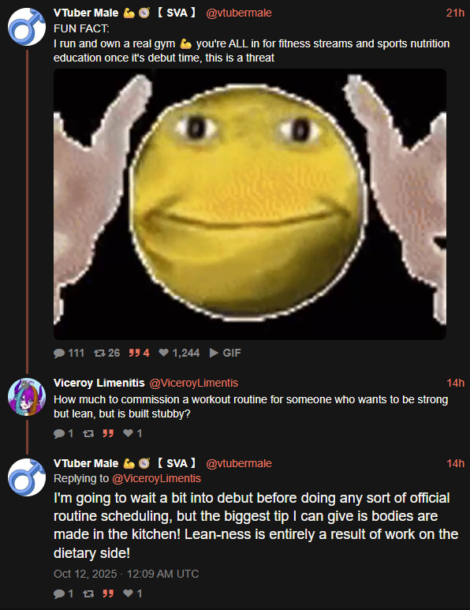
Task: Open the yellow smiley GIF image
Action: [x=249, y=204]
